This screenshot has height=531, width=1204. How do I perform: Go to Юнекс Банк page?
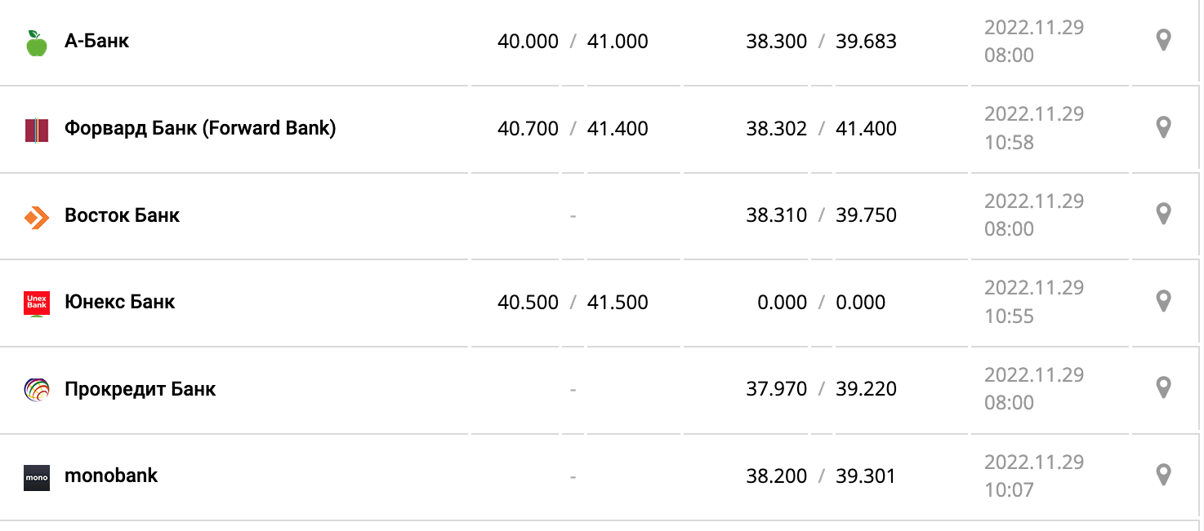pos(119,302)
